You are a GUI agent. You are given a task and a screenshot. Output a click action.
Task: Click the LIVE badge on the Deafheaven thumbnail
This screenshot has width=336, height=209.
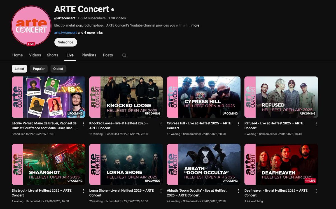[x=311, y=181]
